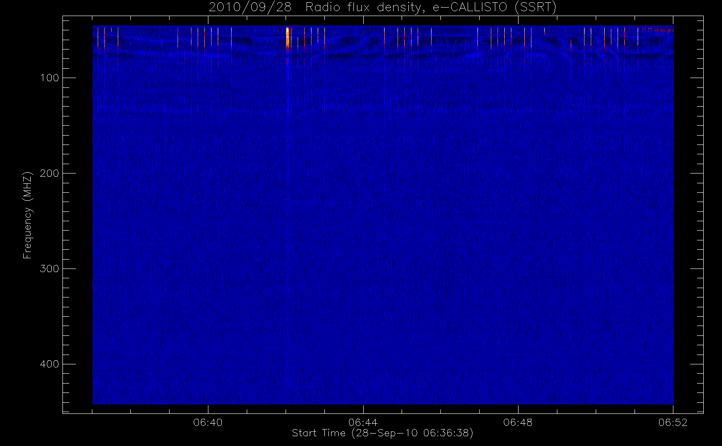Click the 200 frequency tick label
Screen dimensions: 722x446
click(49, 173)
